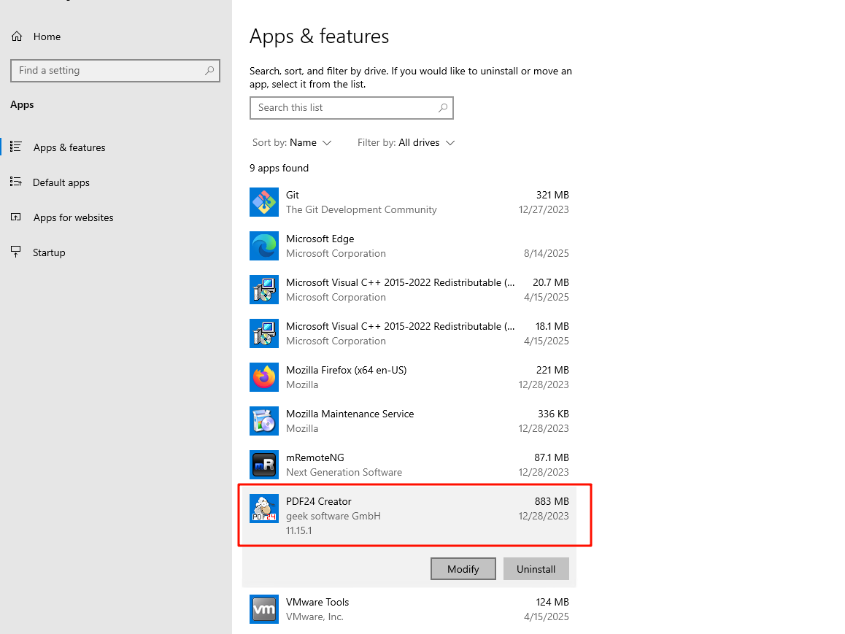
Task: Click the Mozilla Firefox icon
Action: 263,377
